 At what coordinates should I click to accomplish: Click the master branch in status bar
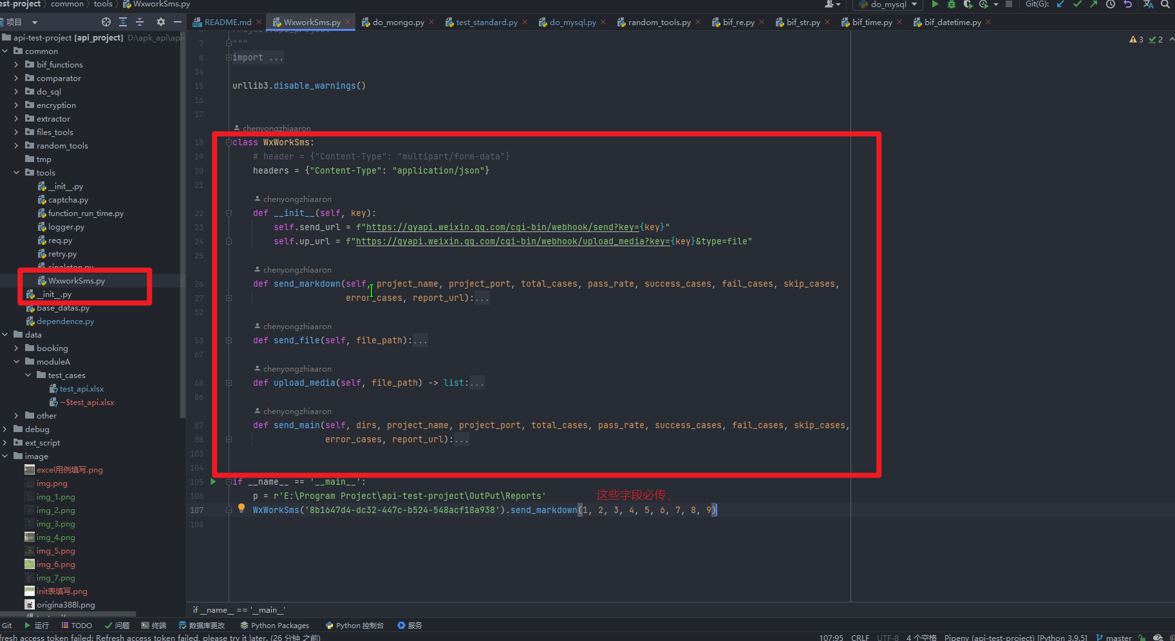1114,637
